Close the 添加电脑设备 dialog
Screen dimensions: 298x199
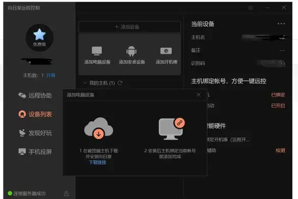199,94
